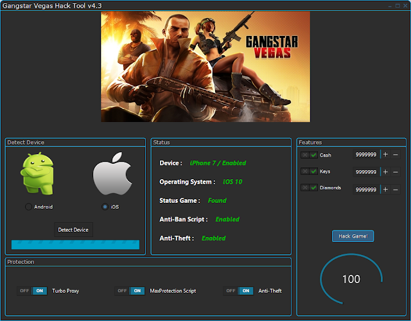Click the Diamonds feature label

coord(330,187)
